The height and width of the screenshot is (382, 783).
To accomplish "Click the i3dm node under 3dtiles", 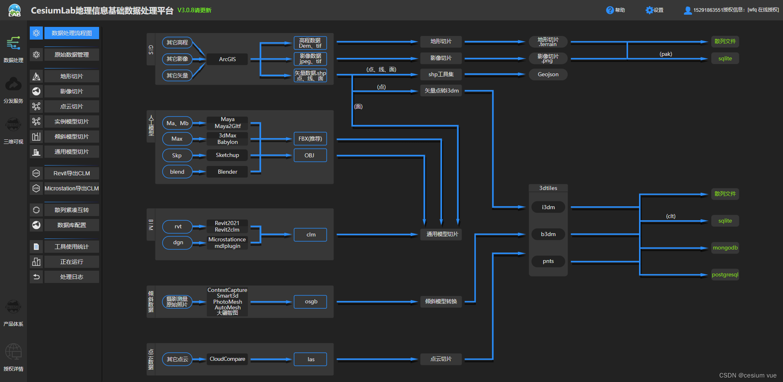I will point(548,207).
